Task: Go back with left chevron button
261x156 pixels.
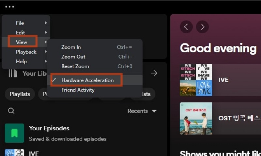Action: tap(186, 27)
